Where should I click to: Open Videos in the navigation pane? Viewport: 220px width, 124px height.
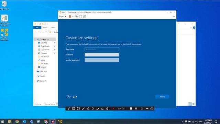tap(43, 67)
